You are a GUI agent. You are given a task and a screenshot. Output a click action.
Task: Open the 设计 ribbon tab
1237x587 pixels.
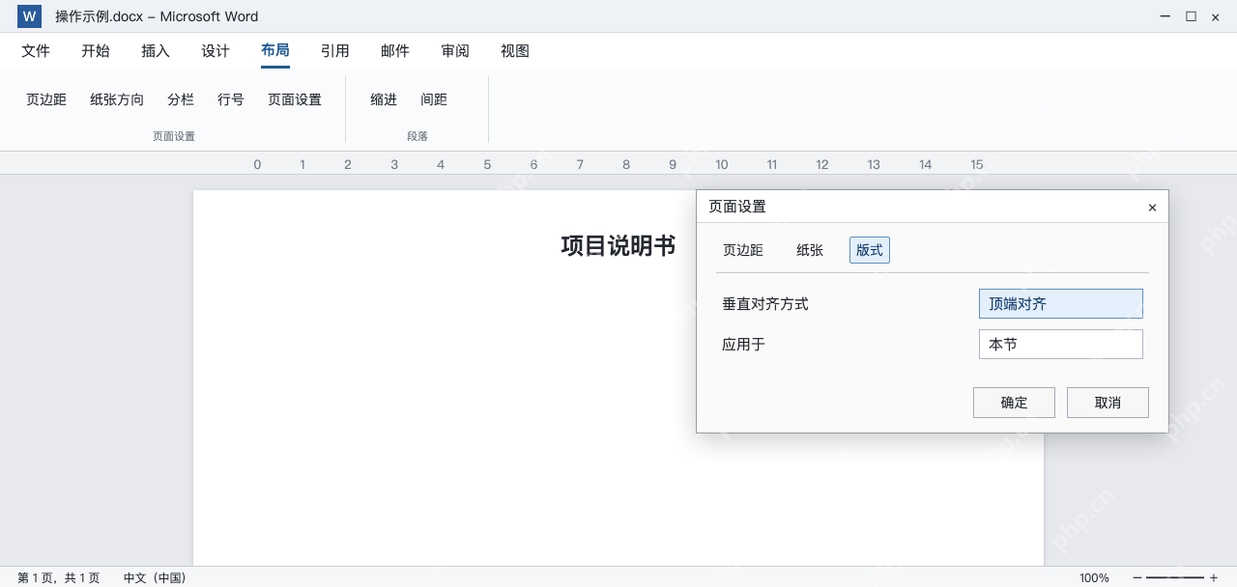click(x=216, y=51)
